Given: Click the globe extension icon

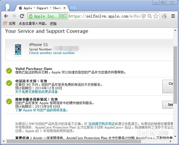Looking at the screenshot, I should [x=164, y=16].
